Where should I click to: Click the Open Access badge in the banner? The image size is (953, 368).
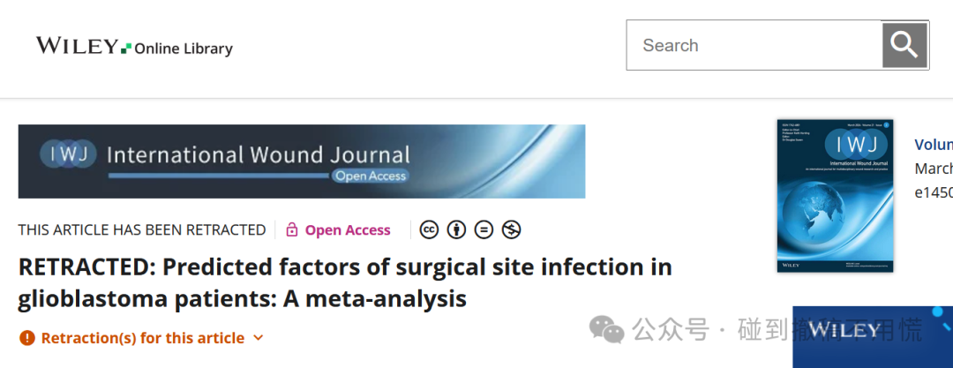click(x=369, y=176)
